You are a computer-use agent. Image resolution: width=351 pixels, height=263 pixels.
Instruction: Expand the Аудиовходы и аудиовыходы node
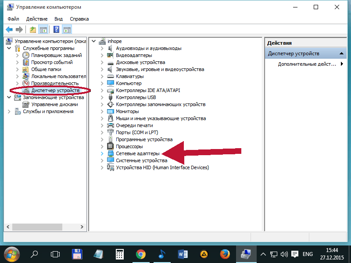[x=102, y=48]
